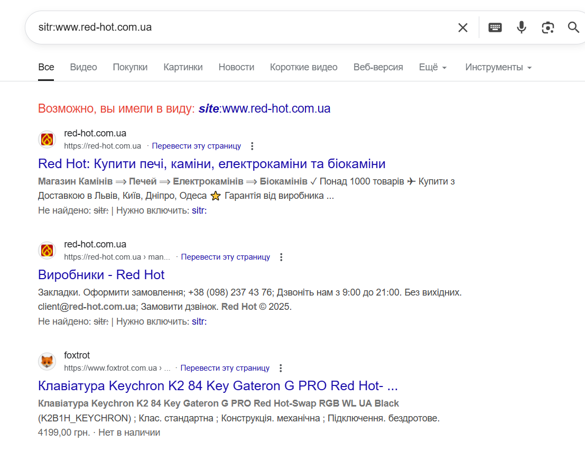Switch to the Видео tab
This screenshot has height=451, width=585.
coord(83,67)
